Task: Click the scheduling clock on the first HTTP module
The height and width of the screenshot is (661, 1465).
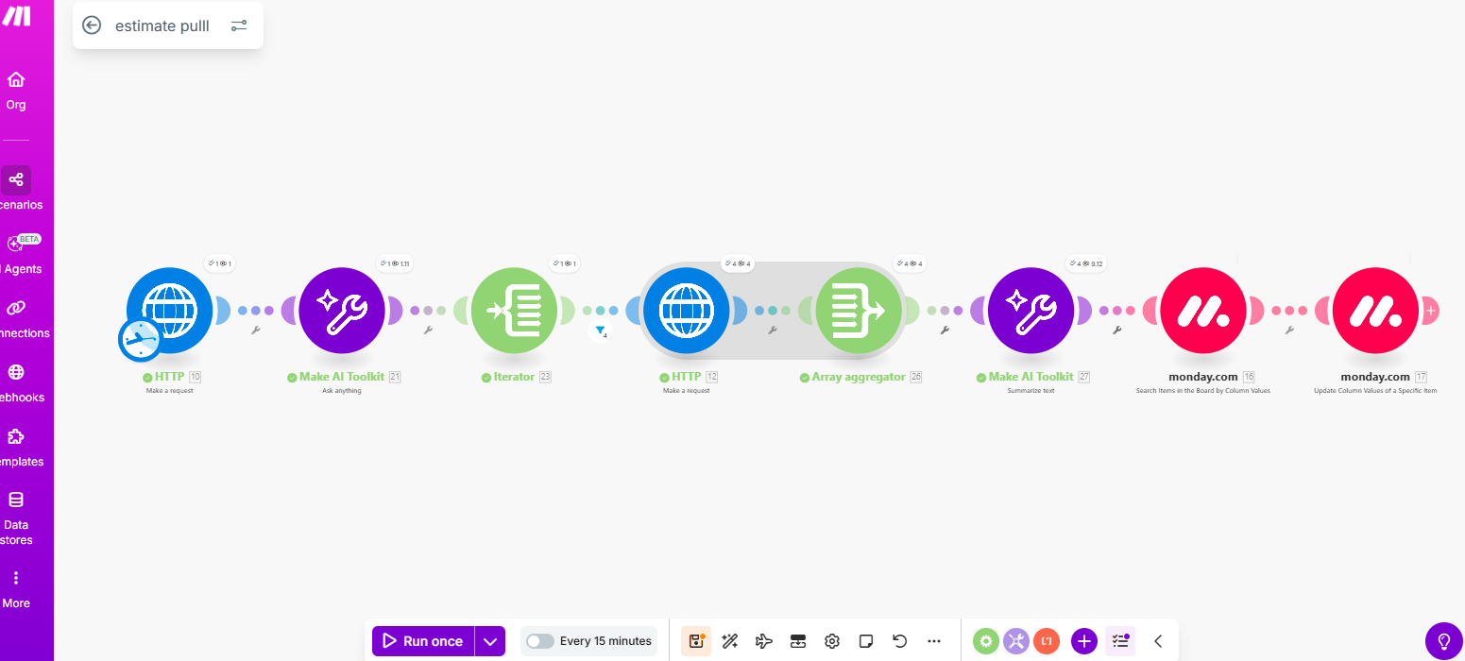Action: (x=140, y=339)
